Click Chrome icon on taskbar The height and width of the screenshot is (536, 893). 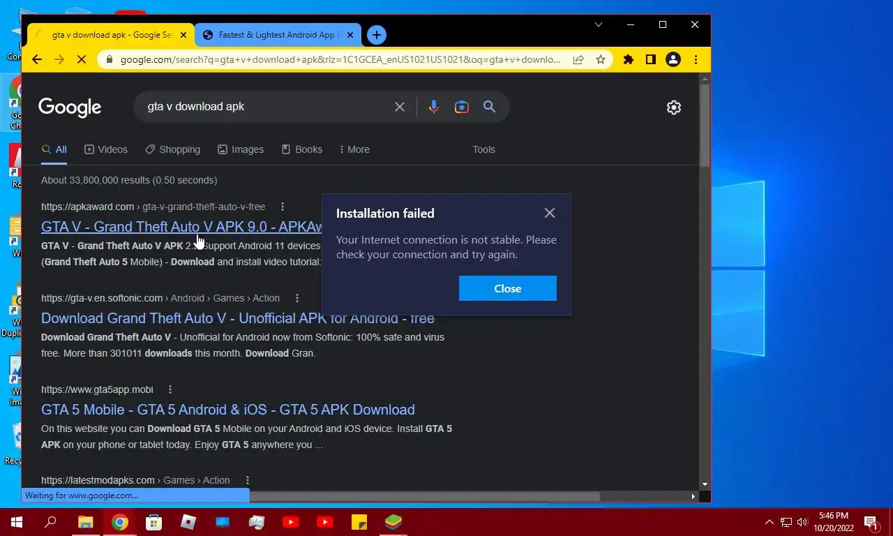click(x=120, y=522)
